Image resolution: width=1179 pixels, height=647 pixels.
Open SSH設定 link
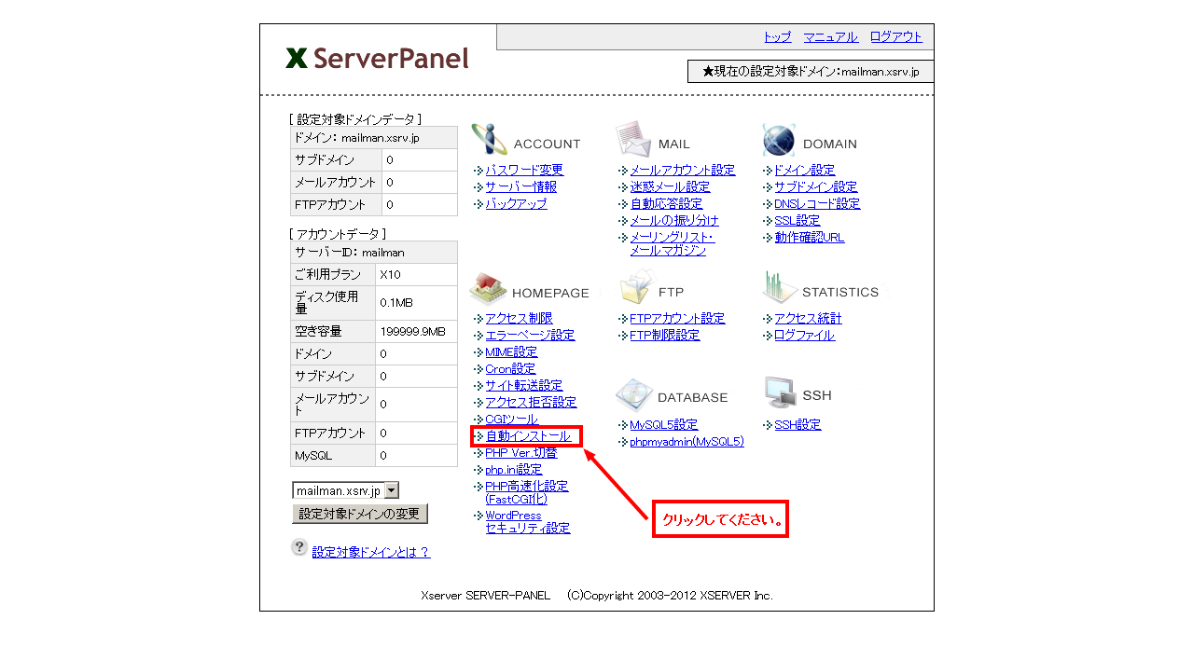pyautogui.click(x=798, y=424)
